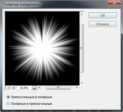Image resolution: width=123 pixels, height=112 pixels.
Task: Click the Отмена cancel button
Action: [x=103, y=24]
